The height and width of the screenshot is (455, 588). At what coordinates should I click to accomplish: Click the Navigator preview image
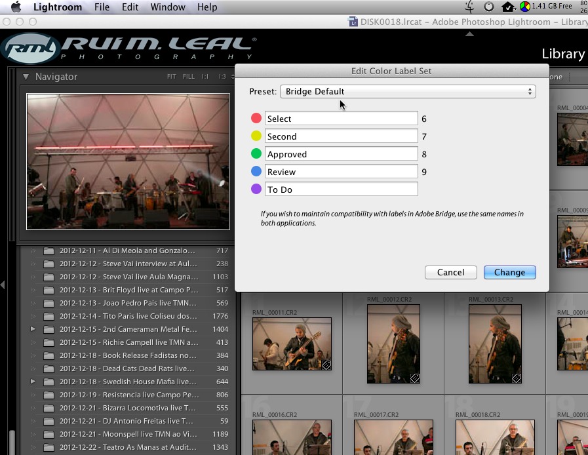tap(128, 162)
